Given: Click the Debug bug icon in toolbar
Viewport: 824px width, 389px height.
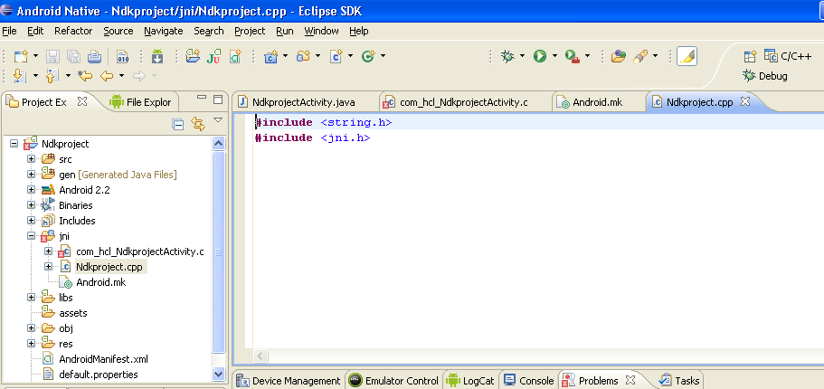Looking at the screenshot, I should click(508, 56).
